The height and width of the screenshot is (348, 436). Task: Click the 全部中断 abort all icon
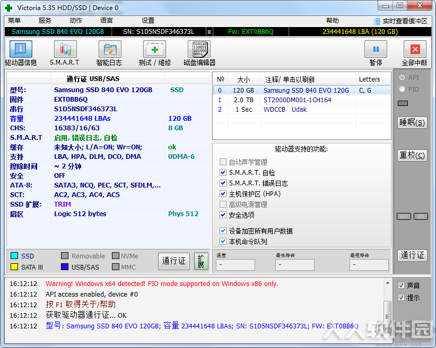click(x=415, y=49)
